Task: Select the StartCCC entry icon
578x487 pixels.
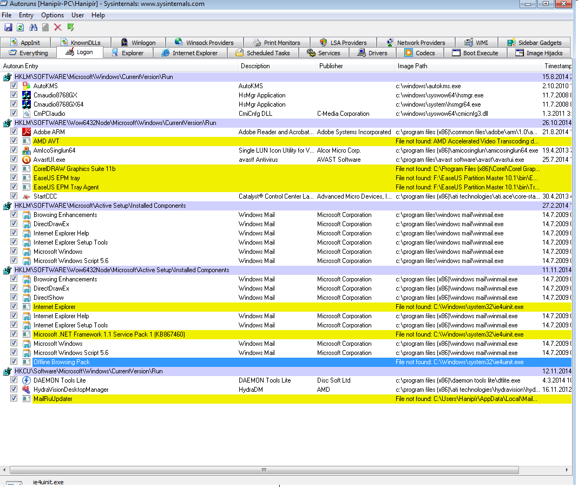Action: click(27, 196)
